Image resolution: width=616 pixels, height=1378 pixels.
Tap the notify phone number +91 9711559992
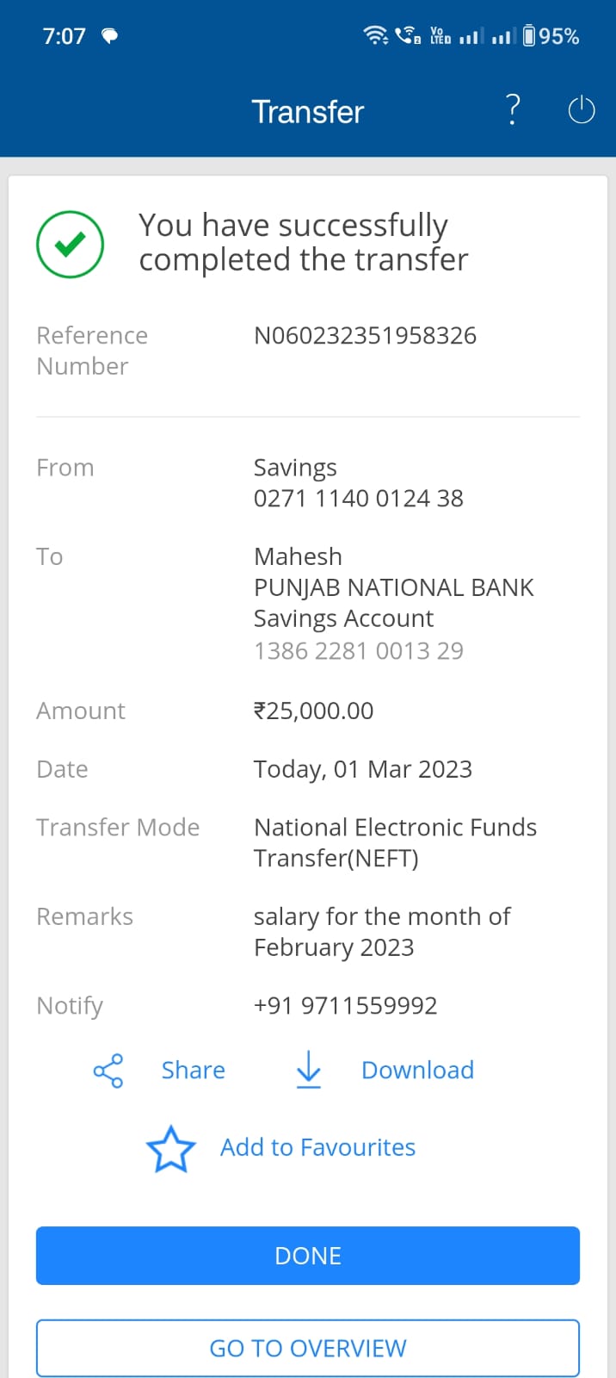click(x=345, y=1006)
